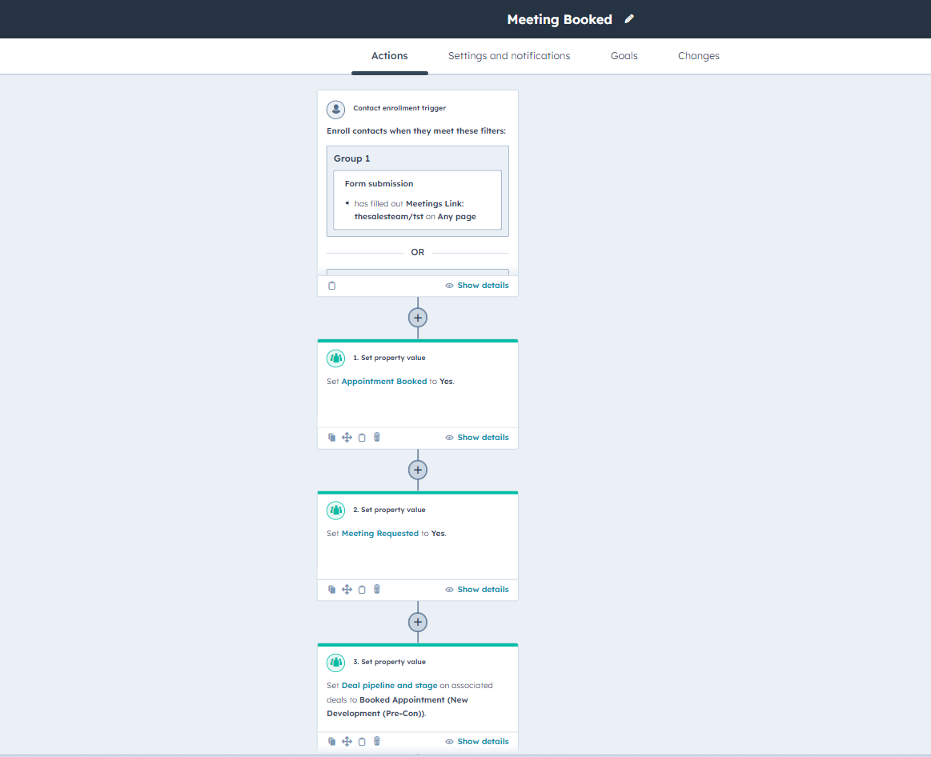Click the pencil icon to rename workflow
The width and height of the screenshot is (931, 757).
pos(629,19)
